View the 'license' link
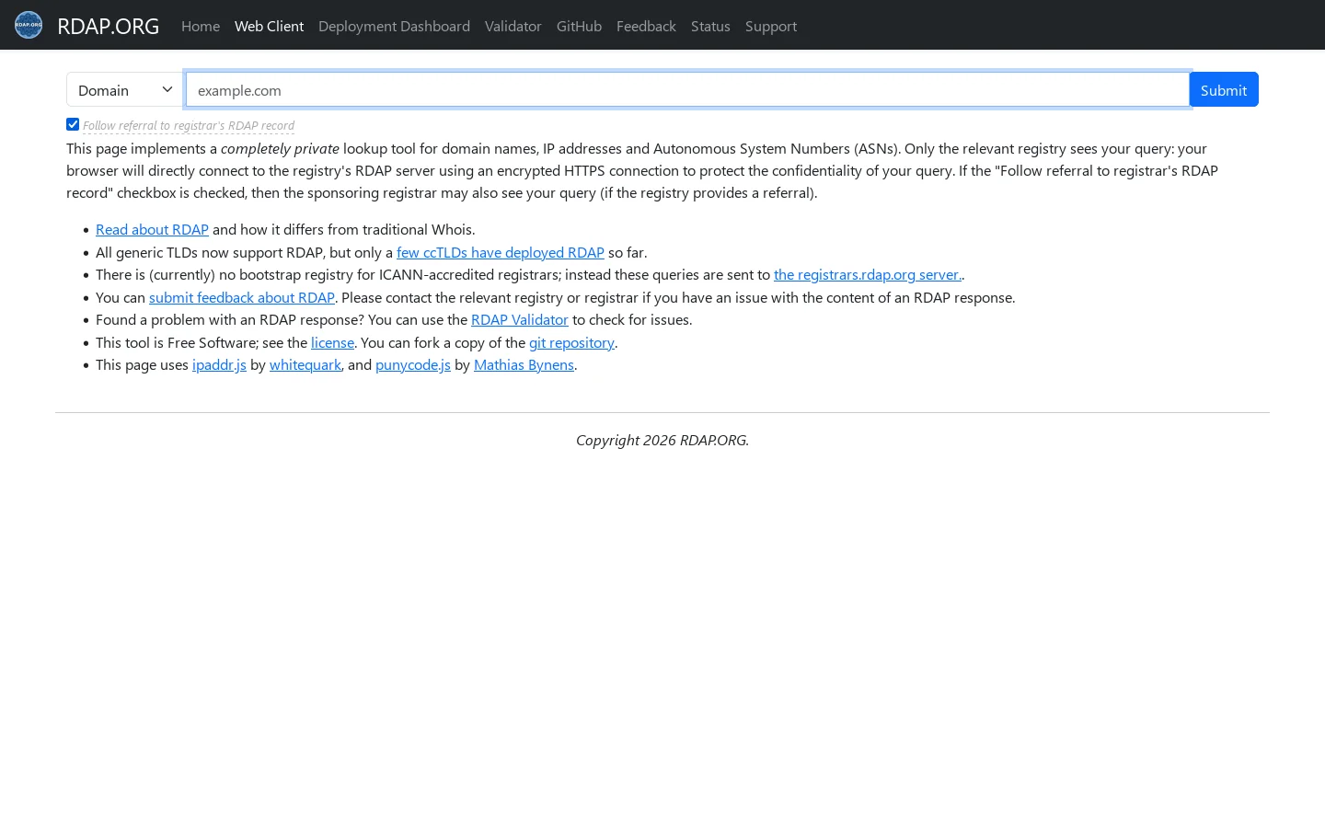 pos(332,342)
